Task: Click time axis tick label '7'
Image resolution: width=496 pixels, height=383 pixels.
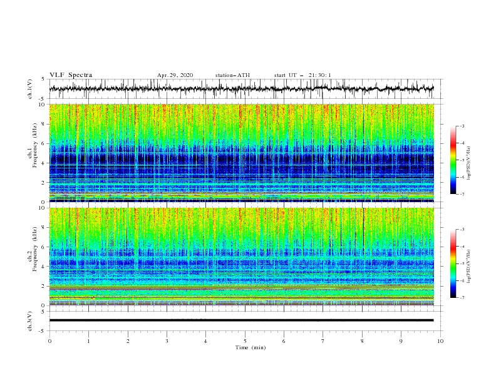Action: 323,341
